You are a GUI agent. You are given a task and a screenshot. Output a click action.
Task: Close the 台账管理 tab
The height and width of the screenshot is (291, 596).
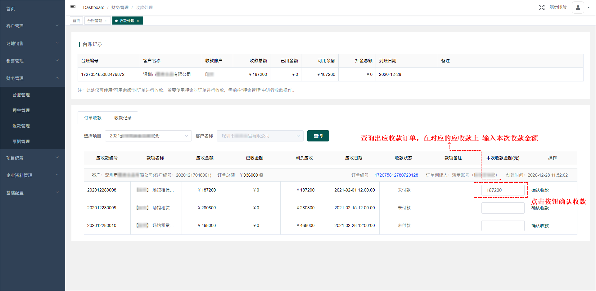point(106,21)
